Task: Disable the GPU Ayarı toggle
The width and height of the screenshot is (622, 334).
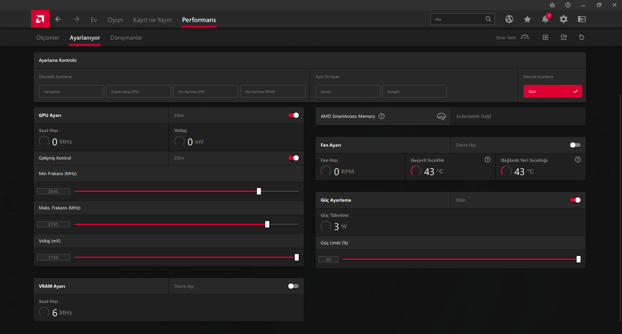Action: [294, 115]
